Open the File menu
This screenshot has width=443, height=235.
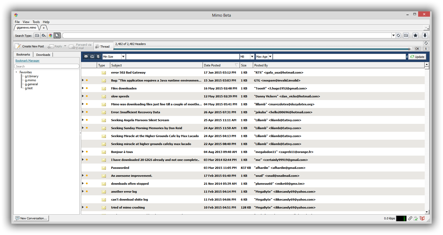point(17,22)
